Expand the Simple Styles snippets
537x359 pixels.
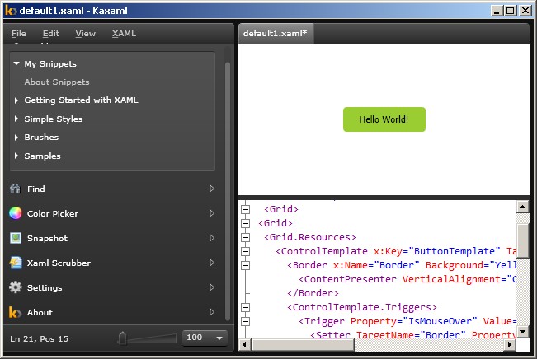coord(16,119)
